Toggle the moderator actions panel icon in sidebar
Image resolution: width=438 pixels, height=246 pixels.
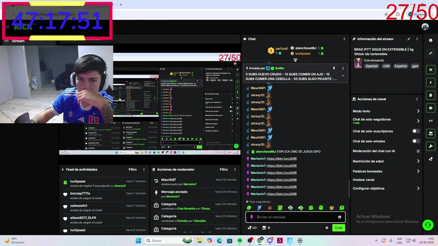(x=430, y=133)
